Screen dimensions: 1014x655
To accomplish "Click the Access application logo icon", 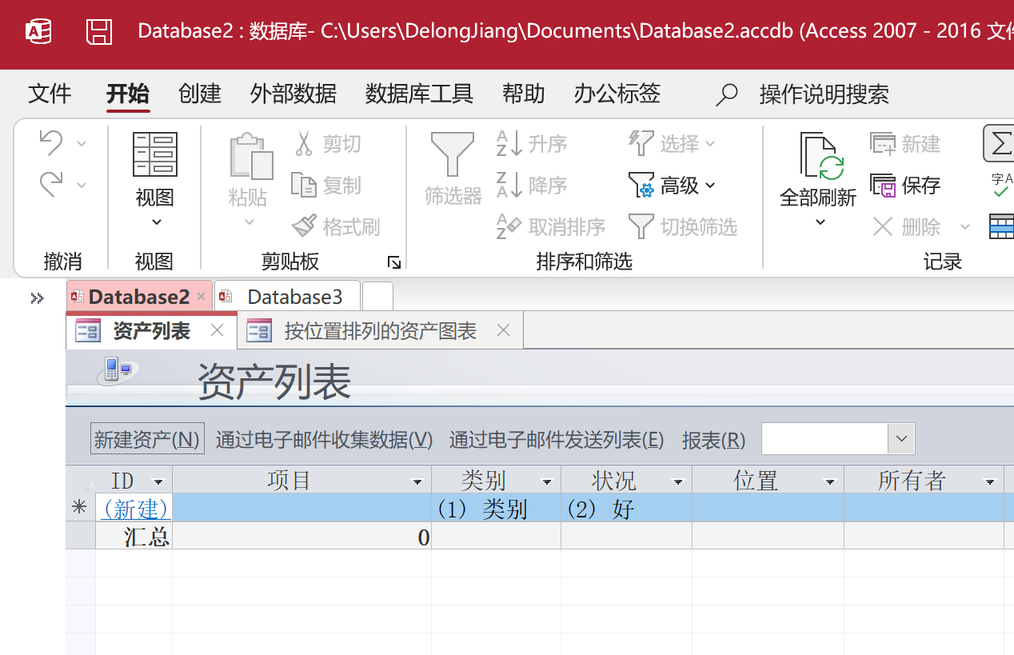I will 38,31.
